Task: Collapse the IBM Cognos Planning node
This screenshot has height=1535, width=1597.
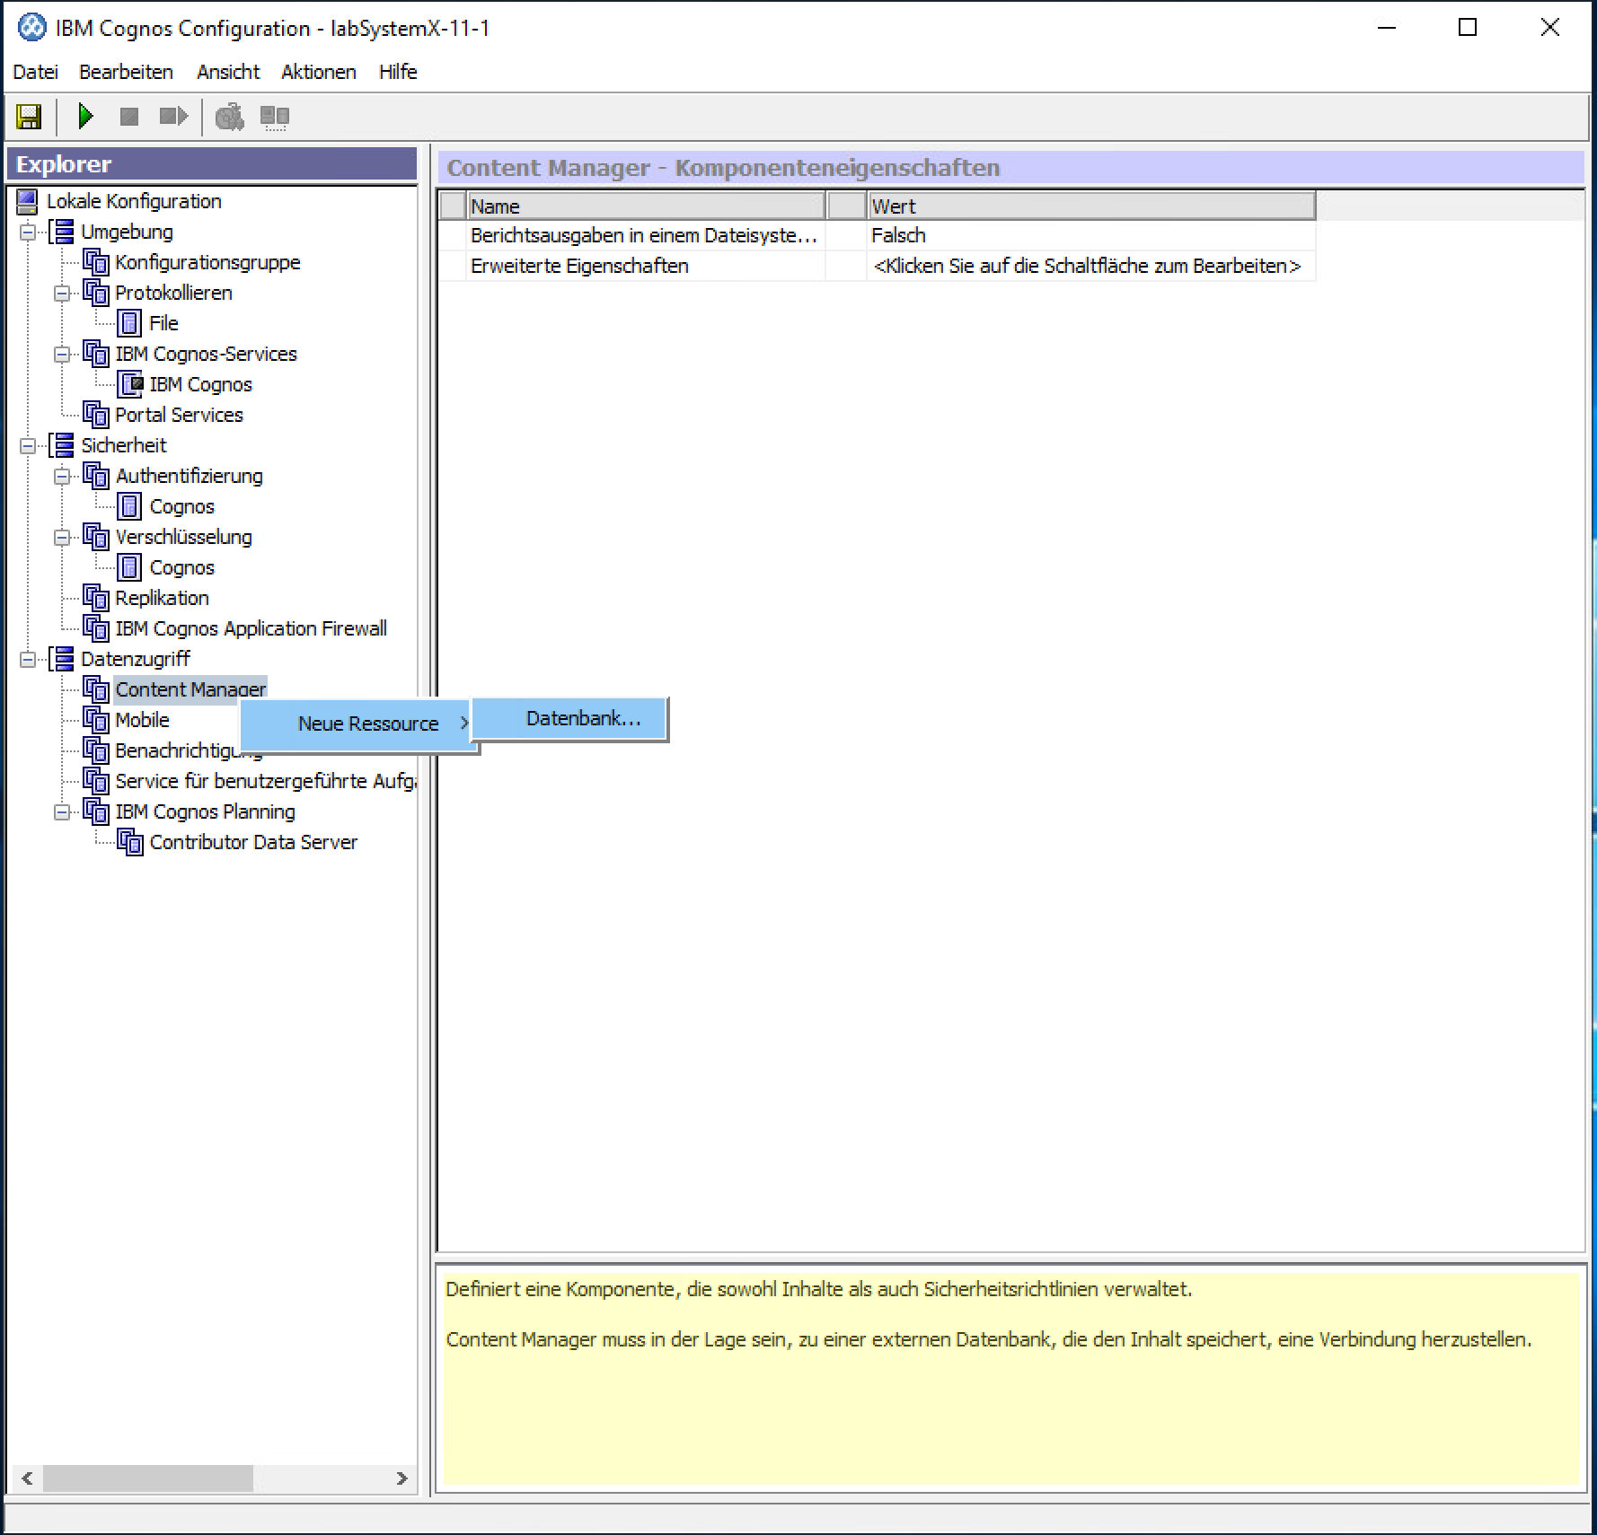Action: (62, 812)
